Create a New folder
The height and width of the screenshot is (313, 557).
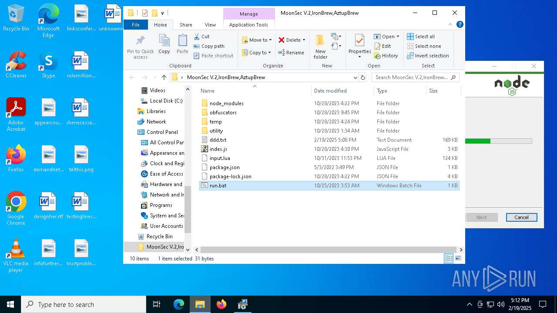point(320,47)
